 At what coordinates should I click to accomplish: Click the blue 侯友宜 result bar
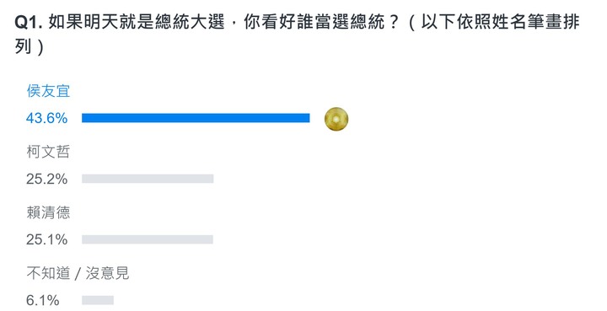click(196, 118)
